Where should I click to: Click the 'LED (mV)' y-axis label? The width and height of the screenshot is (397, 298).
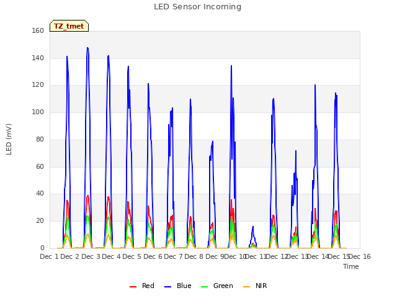coord(9,139)
